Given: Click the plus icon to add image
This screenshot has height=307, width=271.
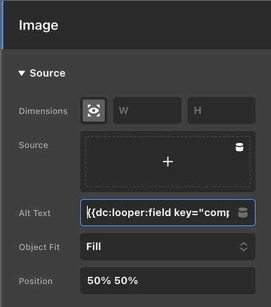Looking at the screenshot, I should [x=168, y=161].
